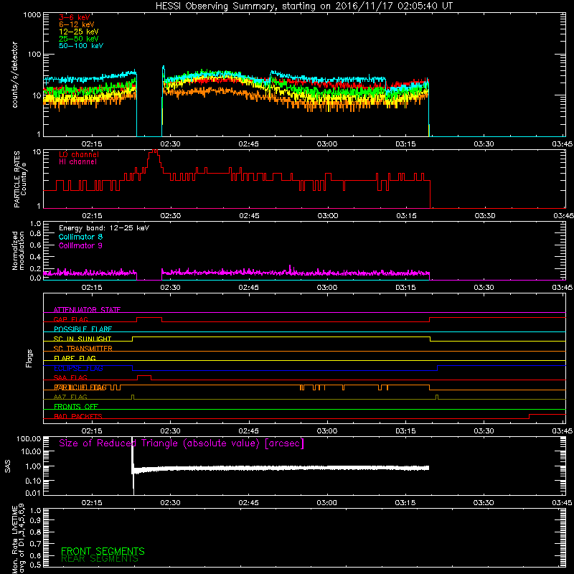Select the BAD PACKETS flag label
The width and height of the screenshot is (574, 574).
tap(78, 417)
